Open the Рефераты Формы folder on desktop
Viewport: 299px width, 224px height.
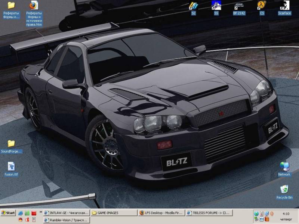[x=11, y=6]
